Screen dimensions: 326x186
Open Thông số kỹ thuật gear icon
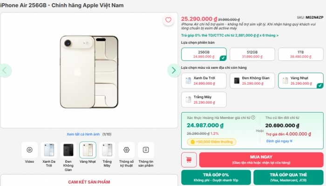tap(126, 150)
